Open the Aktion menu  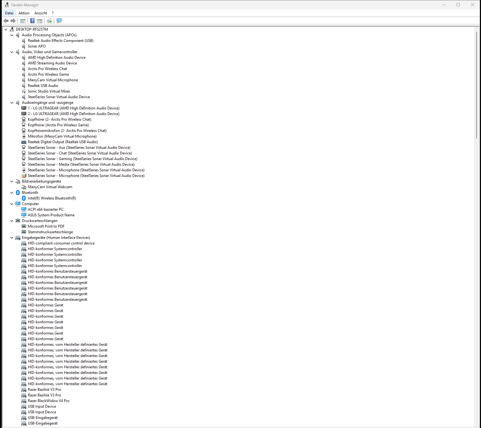tap(24, 13)
